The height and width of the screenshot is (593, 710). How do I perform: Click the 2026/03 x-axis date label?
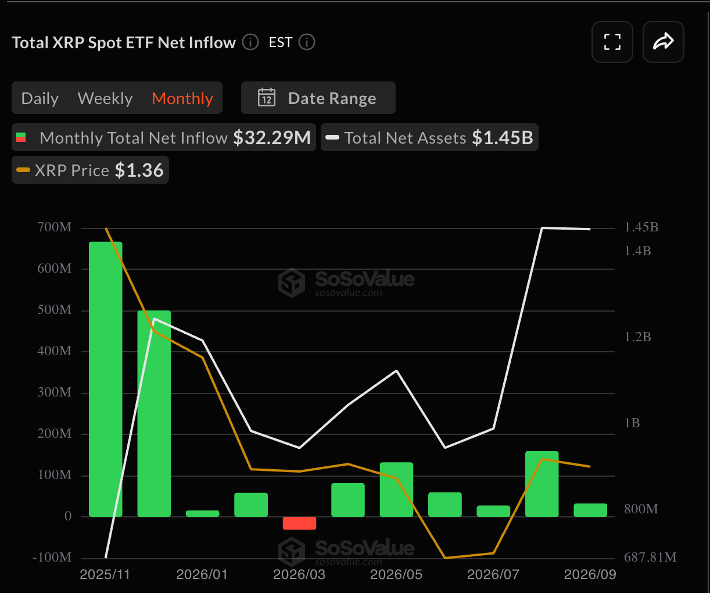coord(299,575)
